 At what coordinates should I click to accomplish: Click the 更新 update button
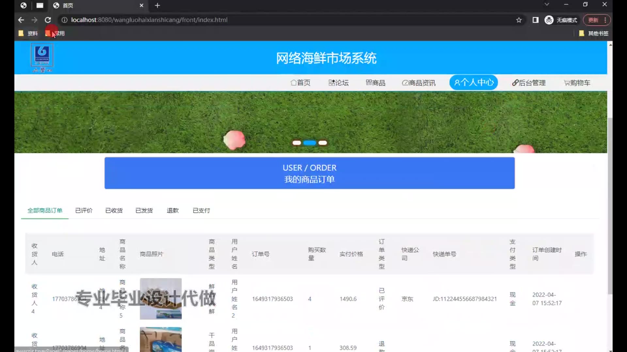pos(593,20)
